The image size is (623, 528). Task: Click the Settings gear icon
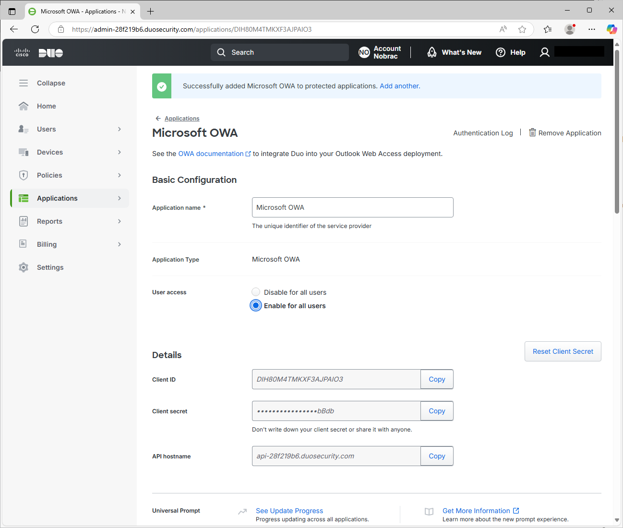tap(24, 267)
